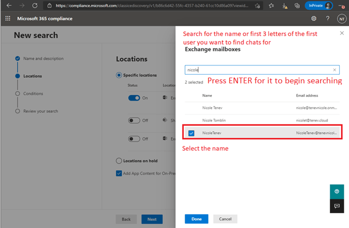Turn on the SharePoint sites toggle

coord(134,121)
